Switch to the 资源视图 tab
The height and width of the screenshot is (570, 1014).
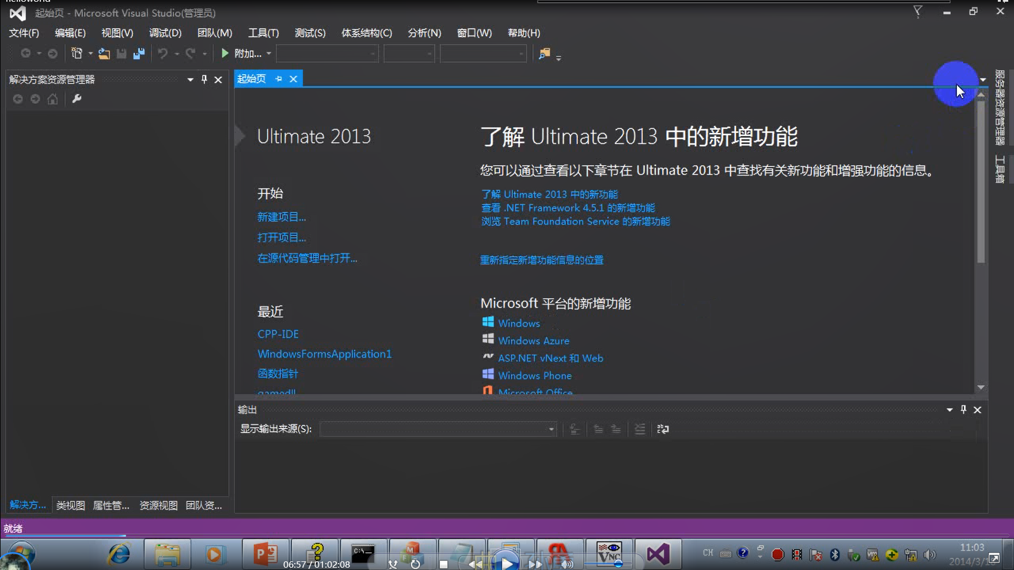pyautogui.click(x=158, y=505)
